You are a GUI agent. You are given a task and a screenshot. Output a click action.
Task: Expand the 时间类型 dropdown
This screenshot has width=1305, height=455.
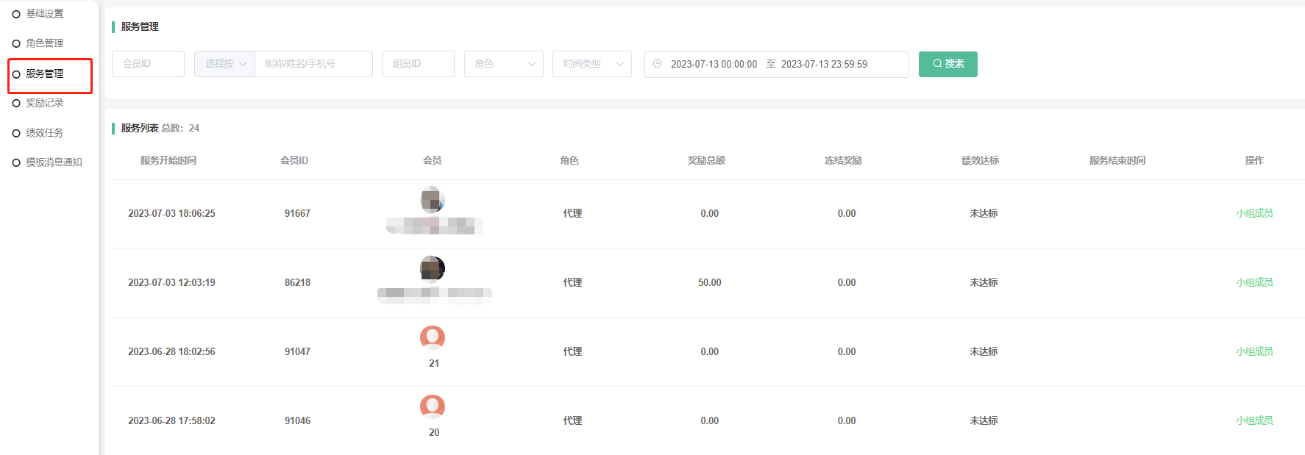point(591,64)
